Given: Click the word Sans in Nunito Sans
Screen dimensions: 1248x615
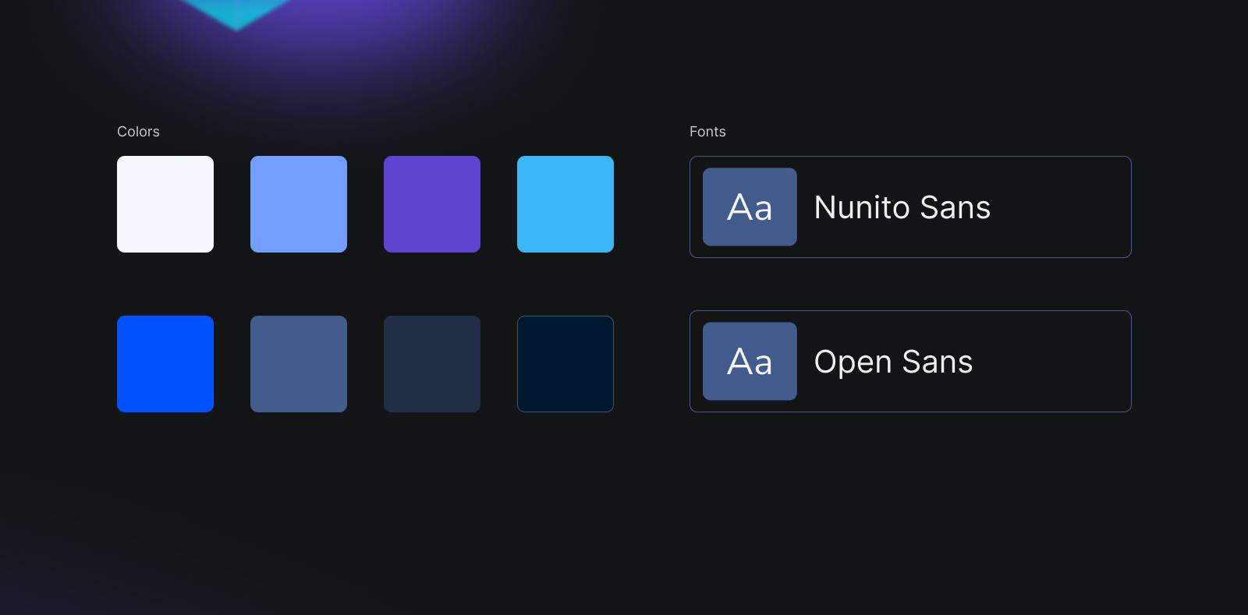Looking at the screenshot, I should (955, 207).
